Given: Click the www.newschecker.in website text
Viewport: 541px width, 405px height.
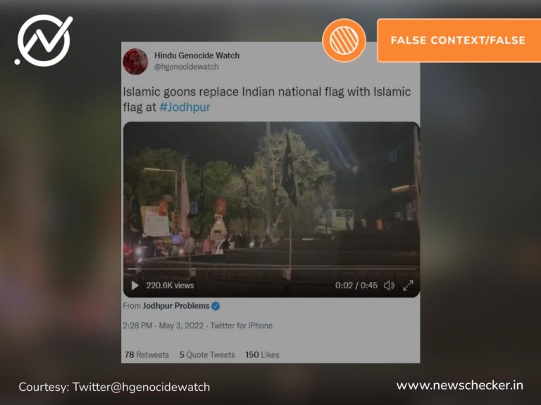Looking at the screenshot, I should [459, 385].
